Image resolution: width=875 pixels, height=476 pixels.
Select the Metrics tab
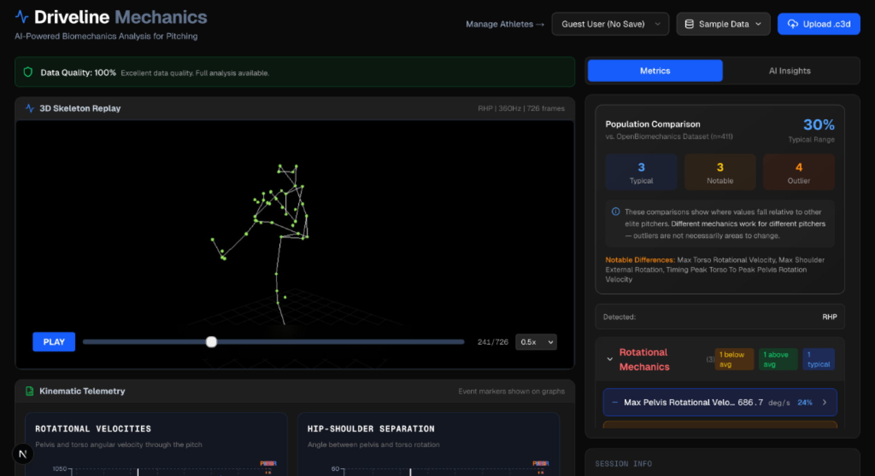point(655,71)
